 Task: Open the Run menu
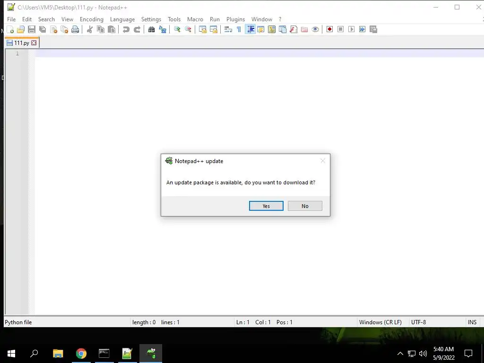click(215, 19)
